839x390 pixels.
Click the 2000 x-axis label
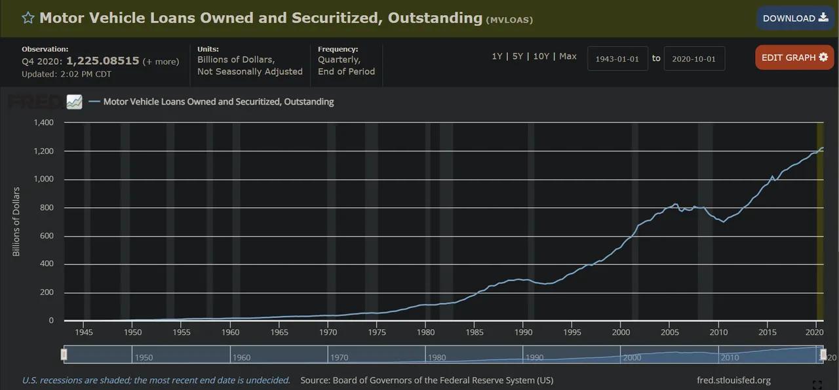(621, 332)
